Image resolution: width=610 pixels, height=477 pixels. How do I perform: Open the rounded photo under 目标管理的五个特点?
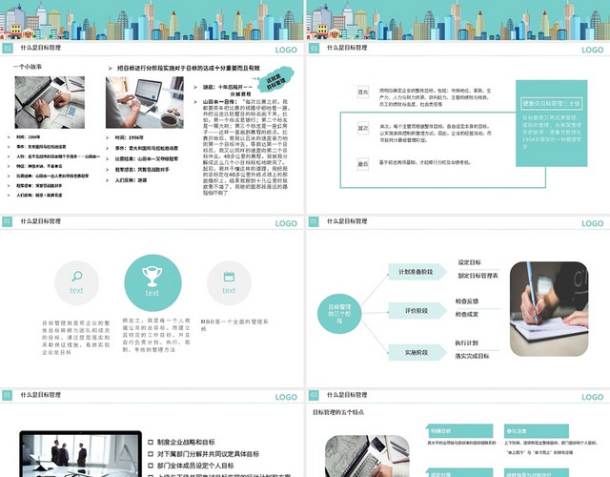click(367, 456)
